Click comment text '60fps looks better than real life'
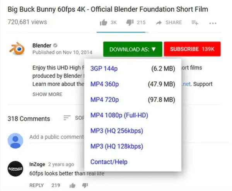Screen dimensions: 232x191 pyautogui.click(x=67, y=173)
